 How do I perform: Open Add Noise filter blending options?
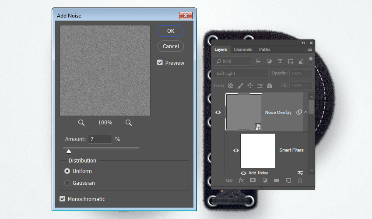300,173
